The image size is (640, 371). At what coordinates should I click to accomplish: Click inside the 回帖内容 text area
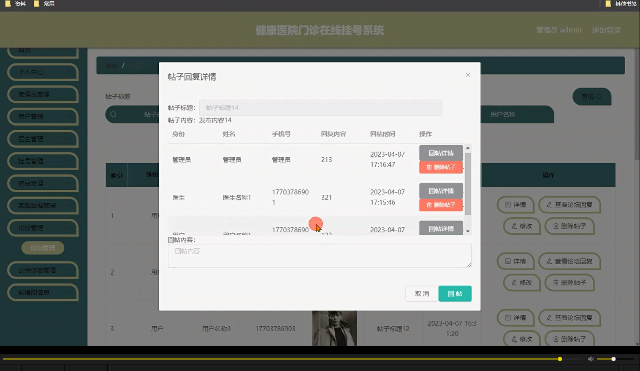tap(320, 255)
